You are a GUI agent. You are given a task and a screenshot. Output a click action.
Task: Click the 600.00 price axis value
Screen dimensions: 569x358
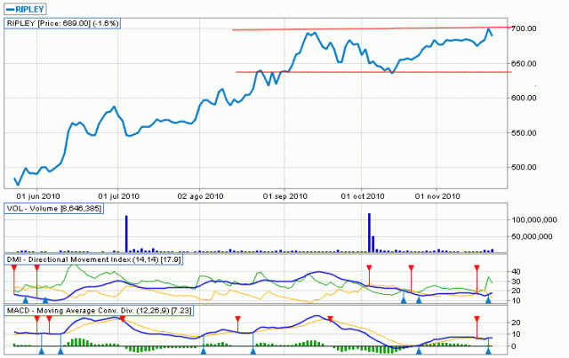point(524,99)
